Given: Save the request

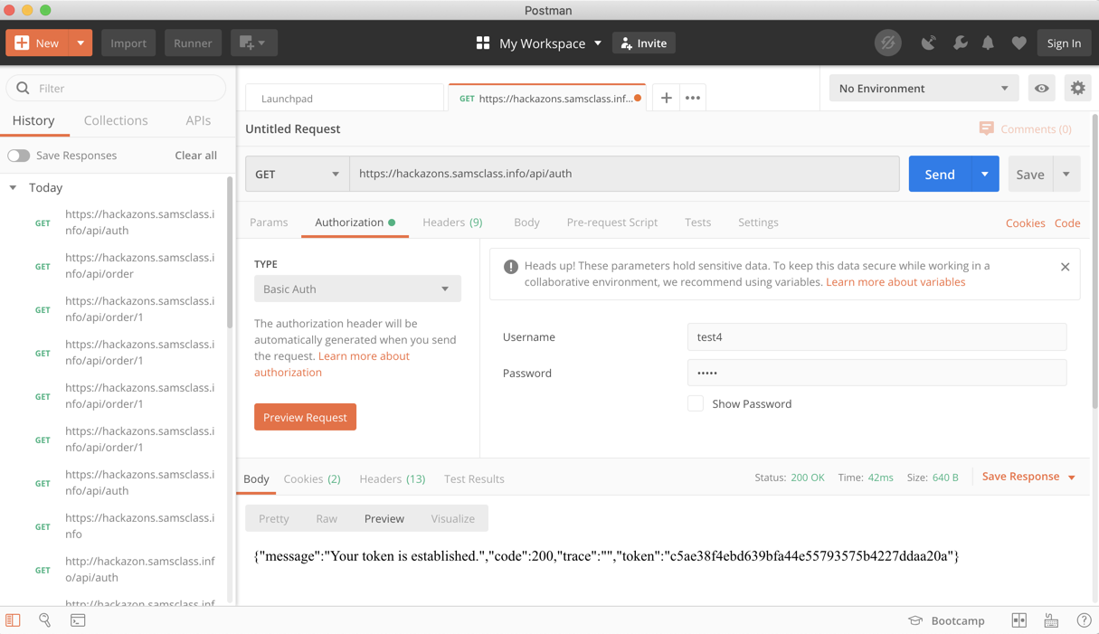Looking at the screenshot, I should (1030, 175).
